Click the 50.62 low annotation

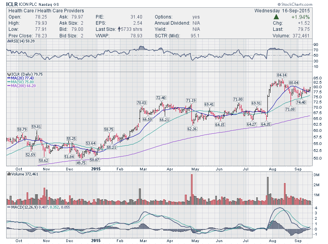coord(44,160)
